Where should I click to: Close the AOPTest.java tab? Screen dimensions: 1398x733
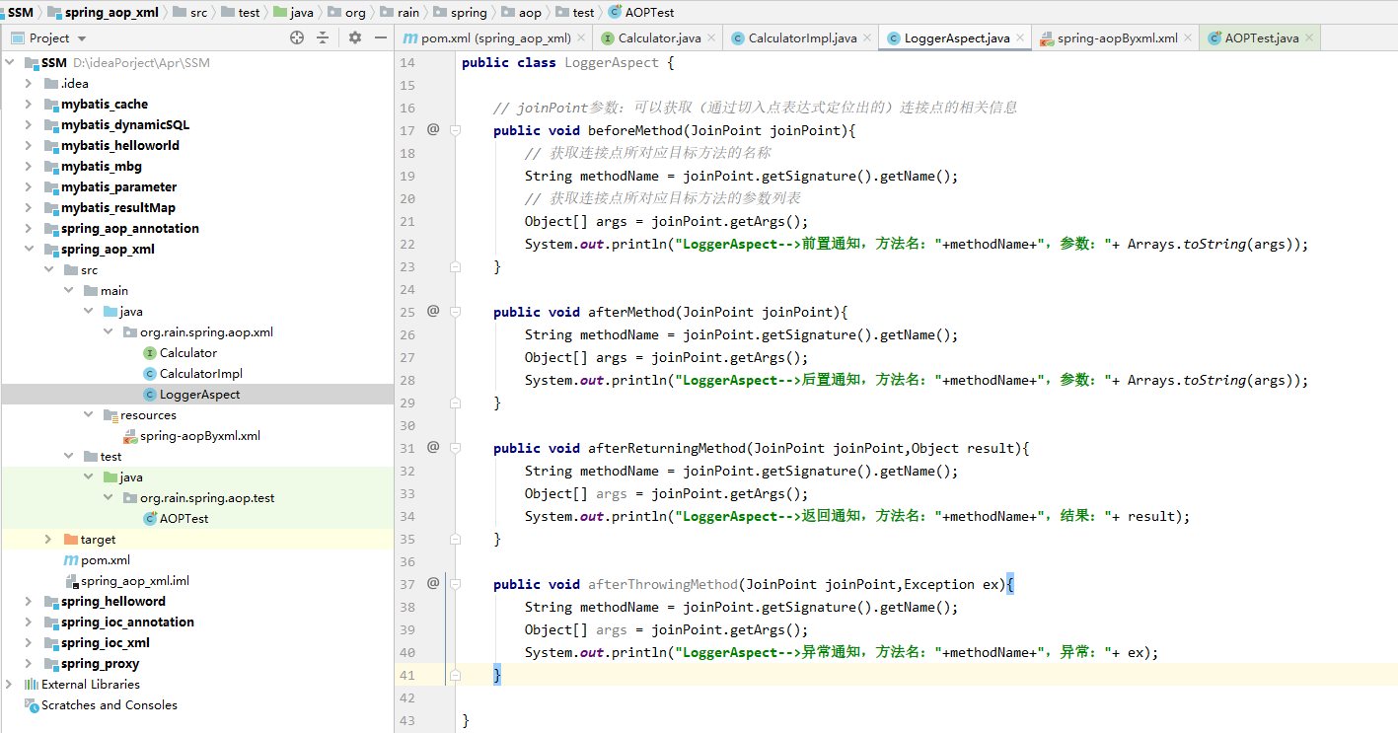[1309, 38]
